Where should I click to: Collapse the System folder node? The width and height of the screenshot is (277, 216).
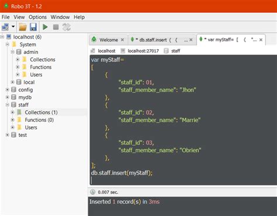tap(8, 44)
